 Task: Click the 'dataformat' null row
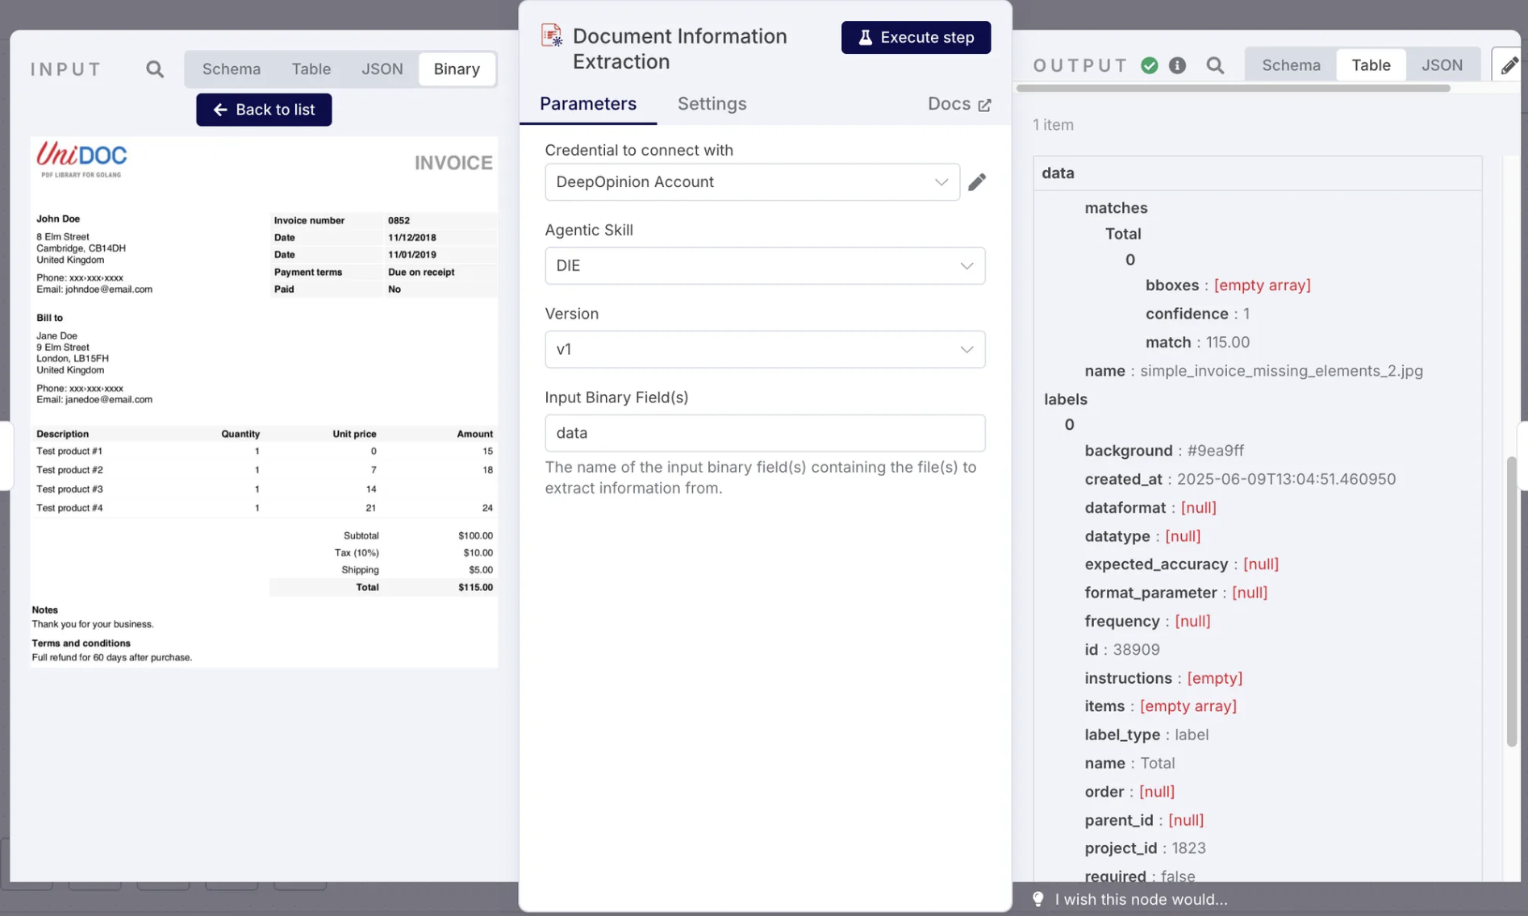[1150, 508]
